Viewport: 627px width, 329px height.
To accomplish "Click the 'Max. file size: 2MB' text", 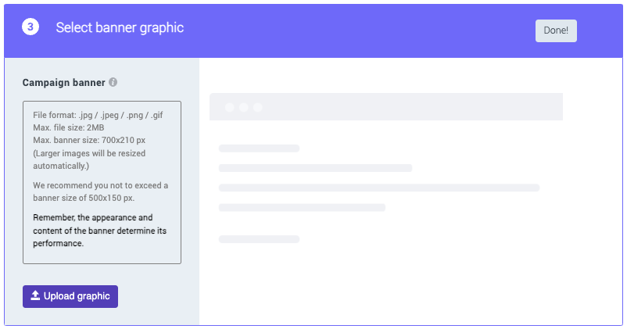I will click(69, 127).
